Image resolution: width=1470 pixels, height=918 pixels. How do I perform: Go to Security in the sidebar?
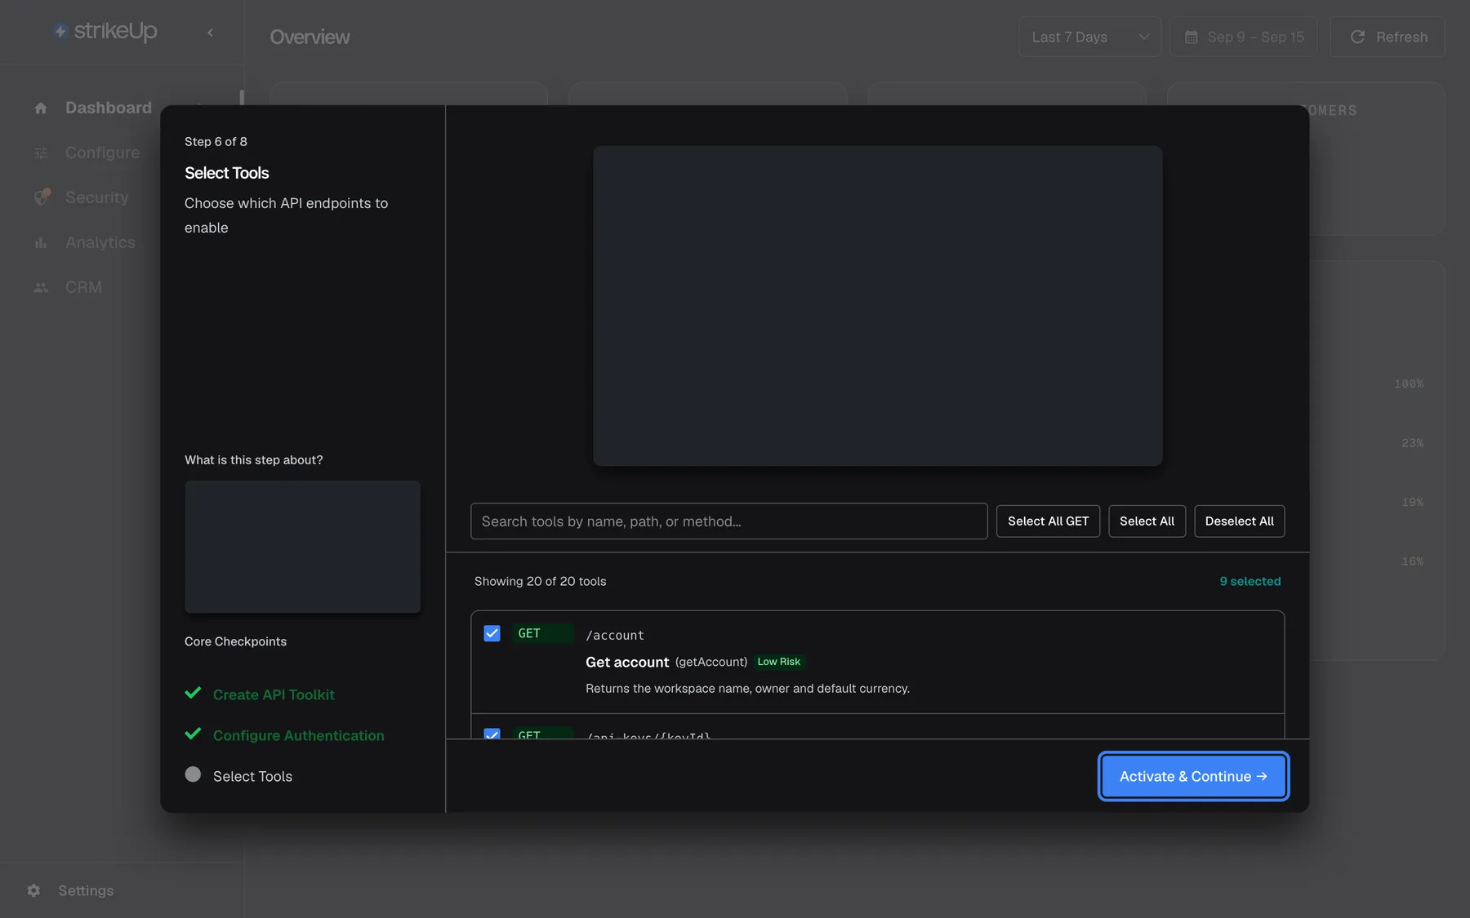97,197
